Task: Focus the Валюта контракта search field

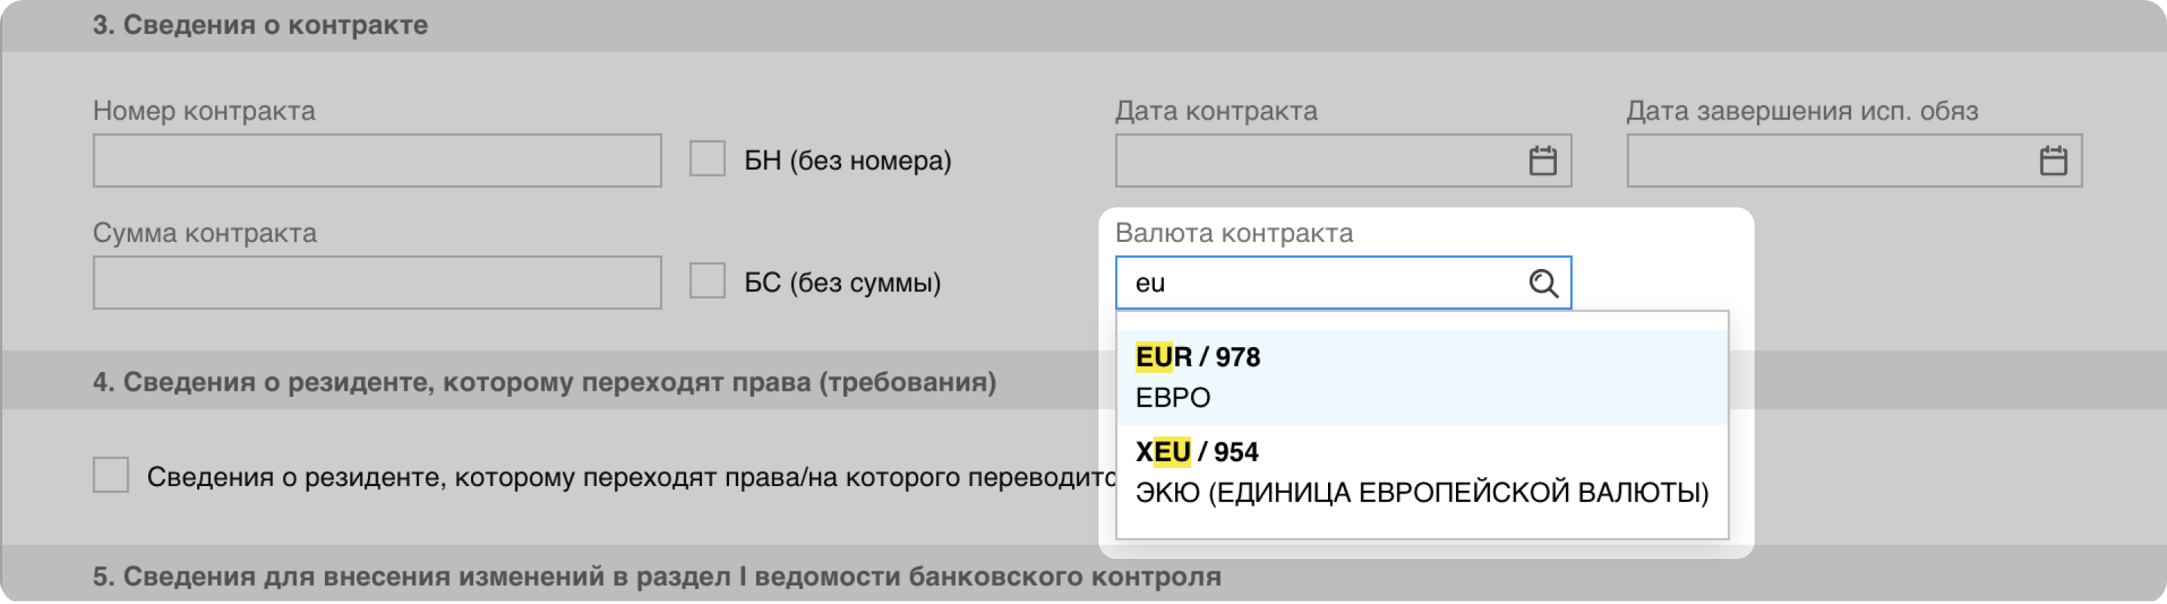Action: coord(1321,283)
